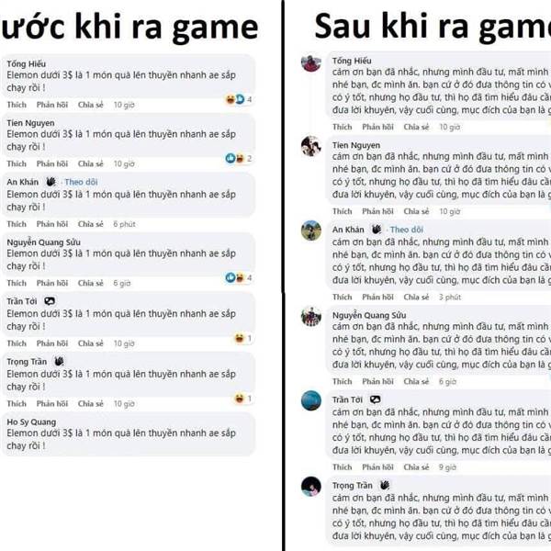Reply to Tien Nguyen's left comment via Phản hồi
The height and width of the screenshot is (551, 551).
coord(52,163)
